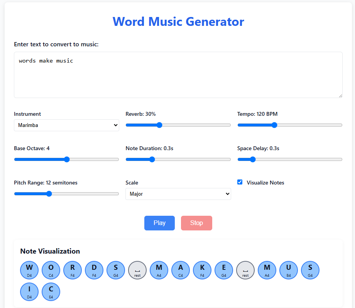Image resolution: width=355 pixels, height=308 pixels.
Task: Click the U note circle labeled B4
Action: (289, 270)
